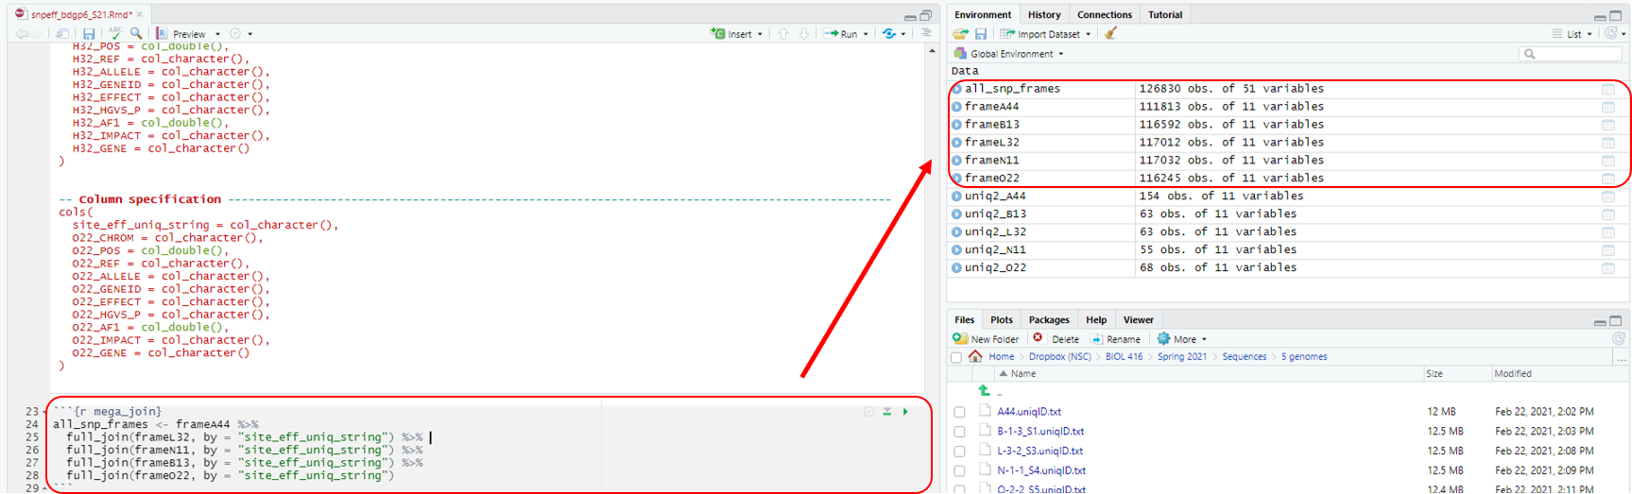The height and width of the screenshot is (494, 1632).
Task: Check the N-1-1_S4.uniqID.txt checkbox
Action: click(959, 471)
